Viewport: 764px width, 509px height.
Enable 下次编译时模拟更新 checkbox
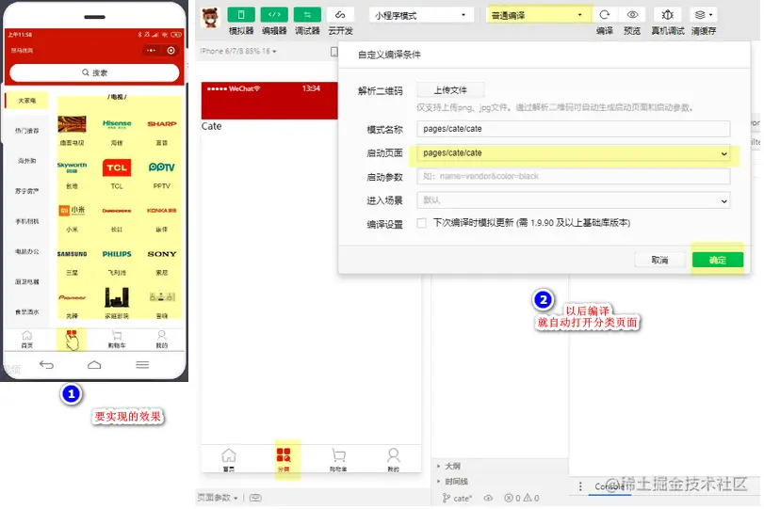422,223
